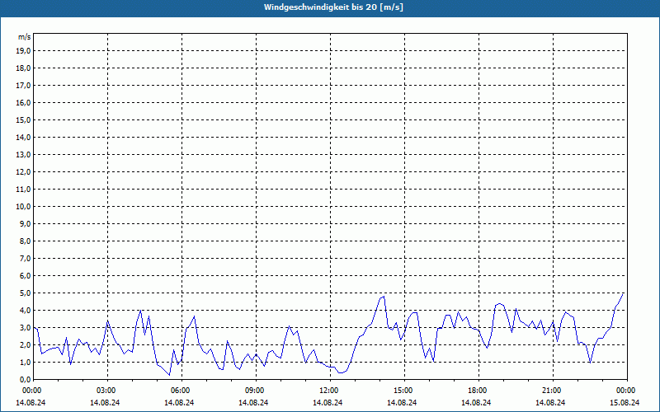Select the '4,0' y-axis label

click(x=25, y=310)
